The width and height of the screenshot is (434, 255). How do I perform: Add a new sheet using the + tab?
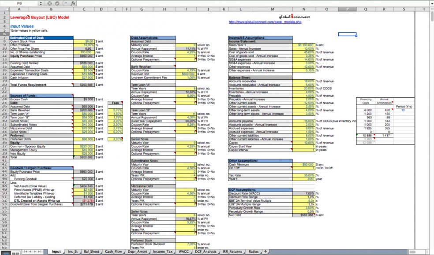pyautogui.click(x=265, y=252)
